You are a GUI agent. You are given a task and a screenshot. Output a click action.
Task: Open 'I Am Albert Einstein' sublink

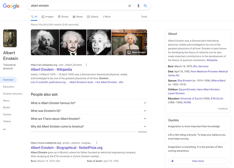coord(106,82)
